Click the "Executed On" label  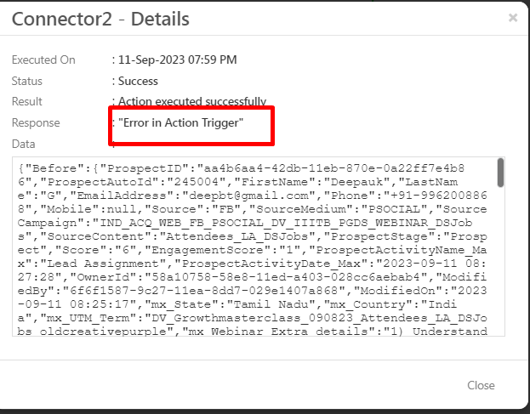(43, 60)
